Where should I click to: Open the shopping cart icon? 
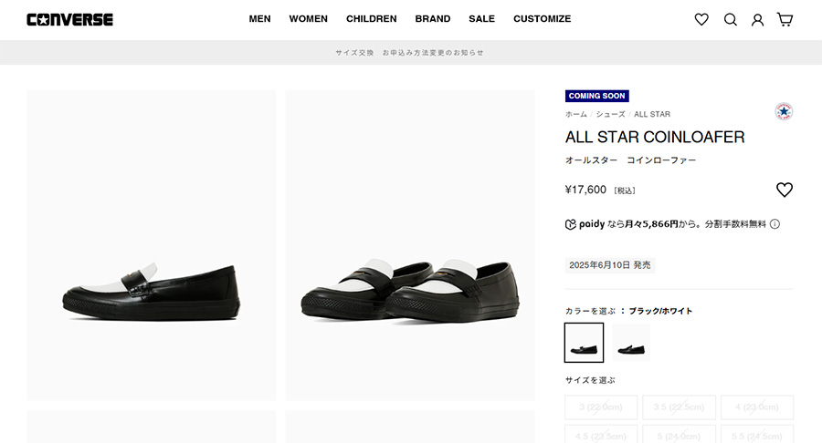tap(785, 19)
